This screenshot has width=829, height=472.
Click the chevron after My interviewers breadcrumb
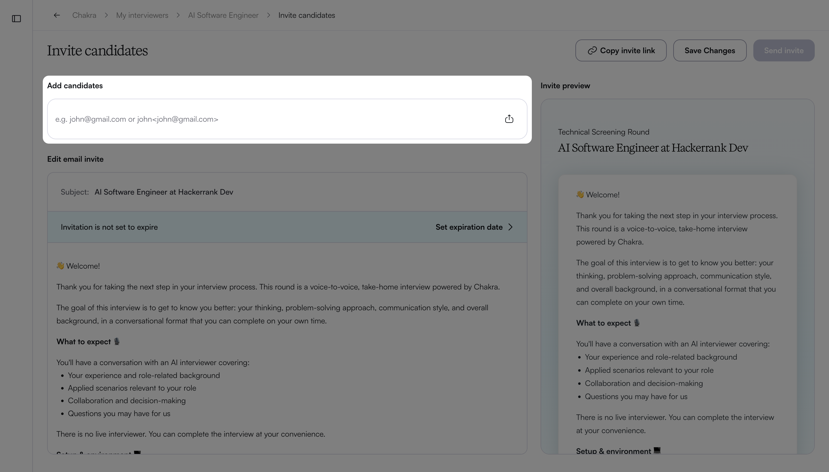coord(178,15)
